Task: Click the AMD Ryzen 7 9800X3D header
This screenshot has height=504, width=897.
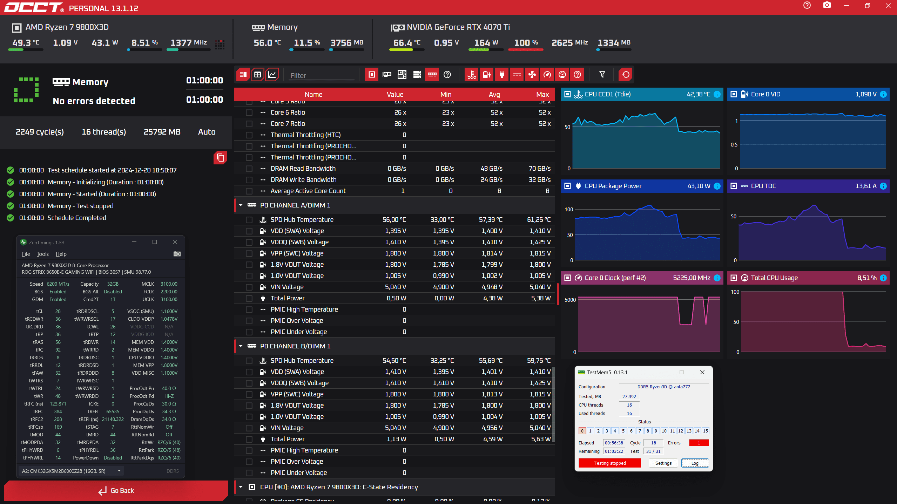Action: click(x=67, y=27)
